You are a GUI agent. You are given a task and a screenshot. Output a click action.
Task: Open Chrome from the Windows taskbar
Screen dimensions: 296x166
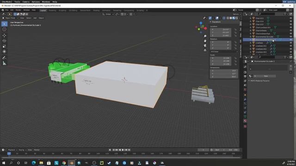tap(64, 163)
